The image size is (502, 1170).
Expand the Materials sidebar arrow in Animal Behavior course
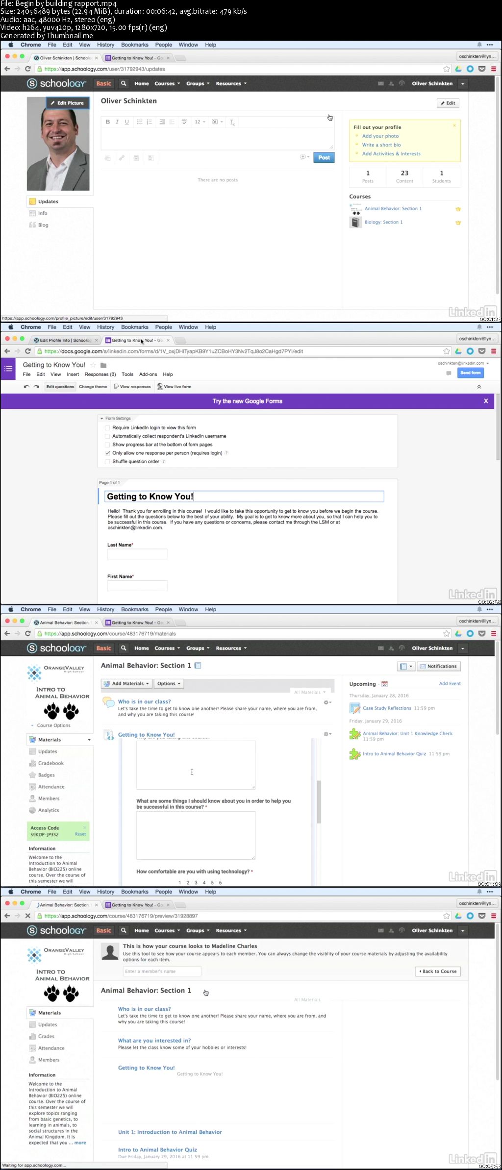[x=89, y=740]
